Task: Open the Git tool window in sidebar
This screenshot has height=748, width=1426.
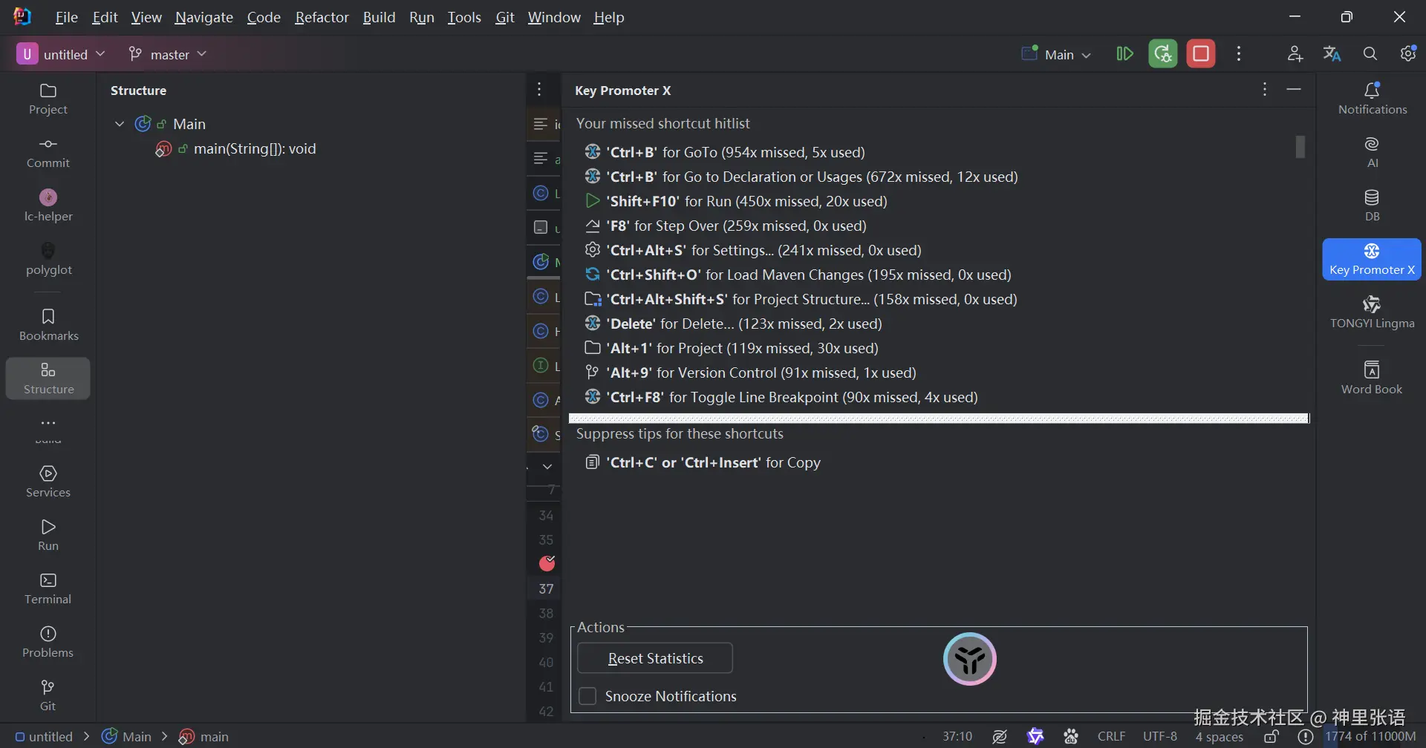Action: (x=48, y=695)
